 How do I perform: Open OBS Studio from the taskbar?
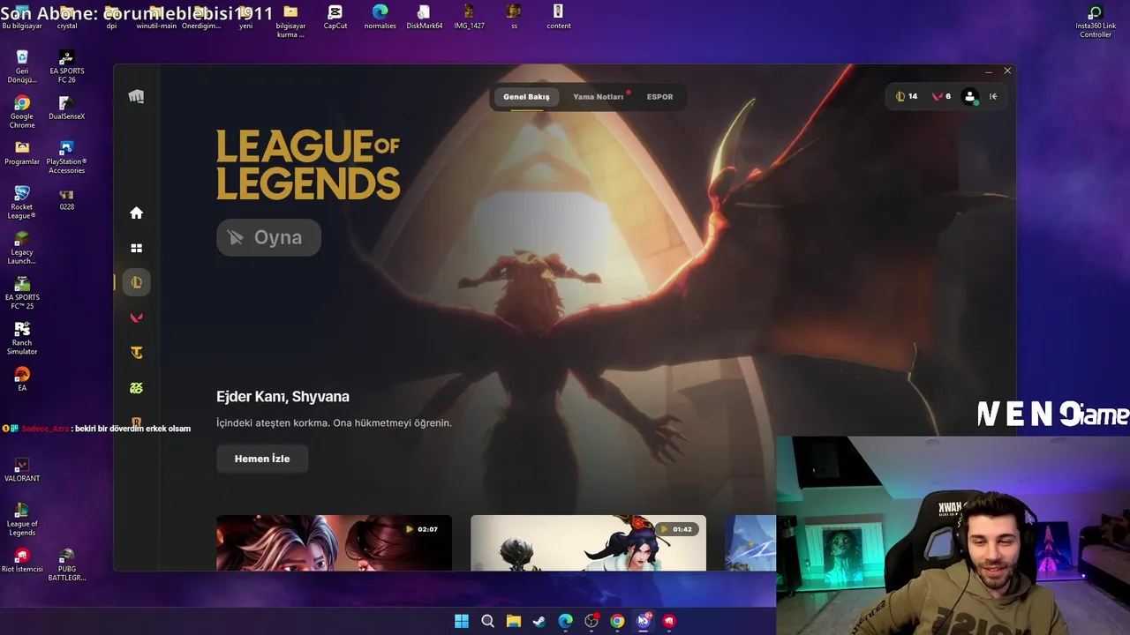(591, 621)
